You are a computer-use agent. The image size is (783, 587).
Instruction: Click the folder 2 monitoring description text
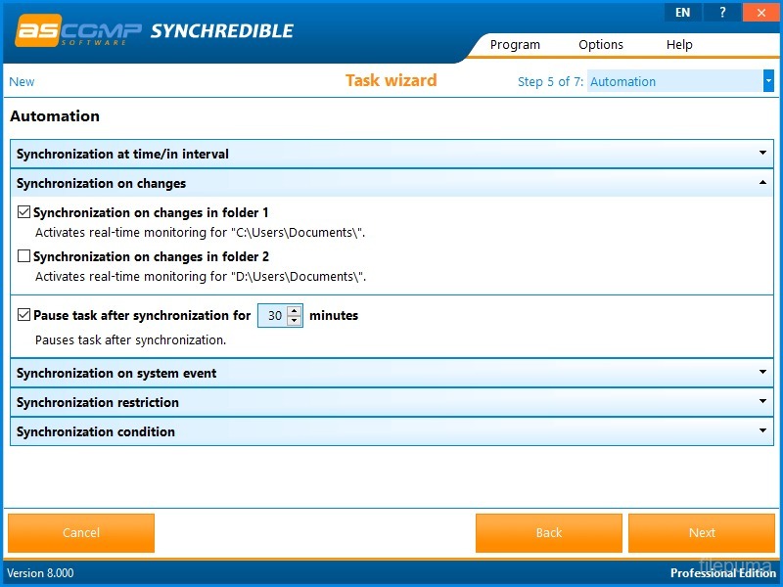click(201, 277)
